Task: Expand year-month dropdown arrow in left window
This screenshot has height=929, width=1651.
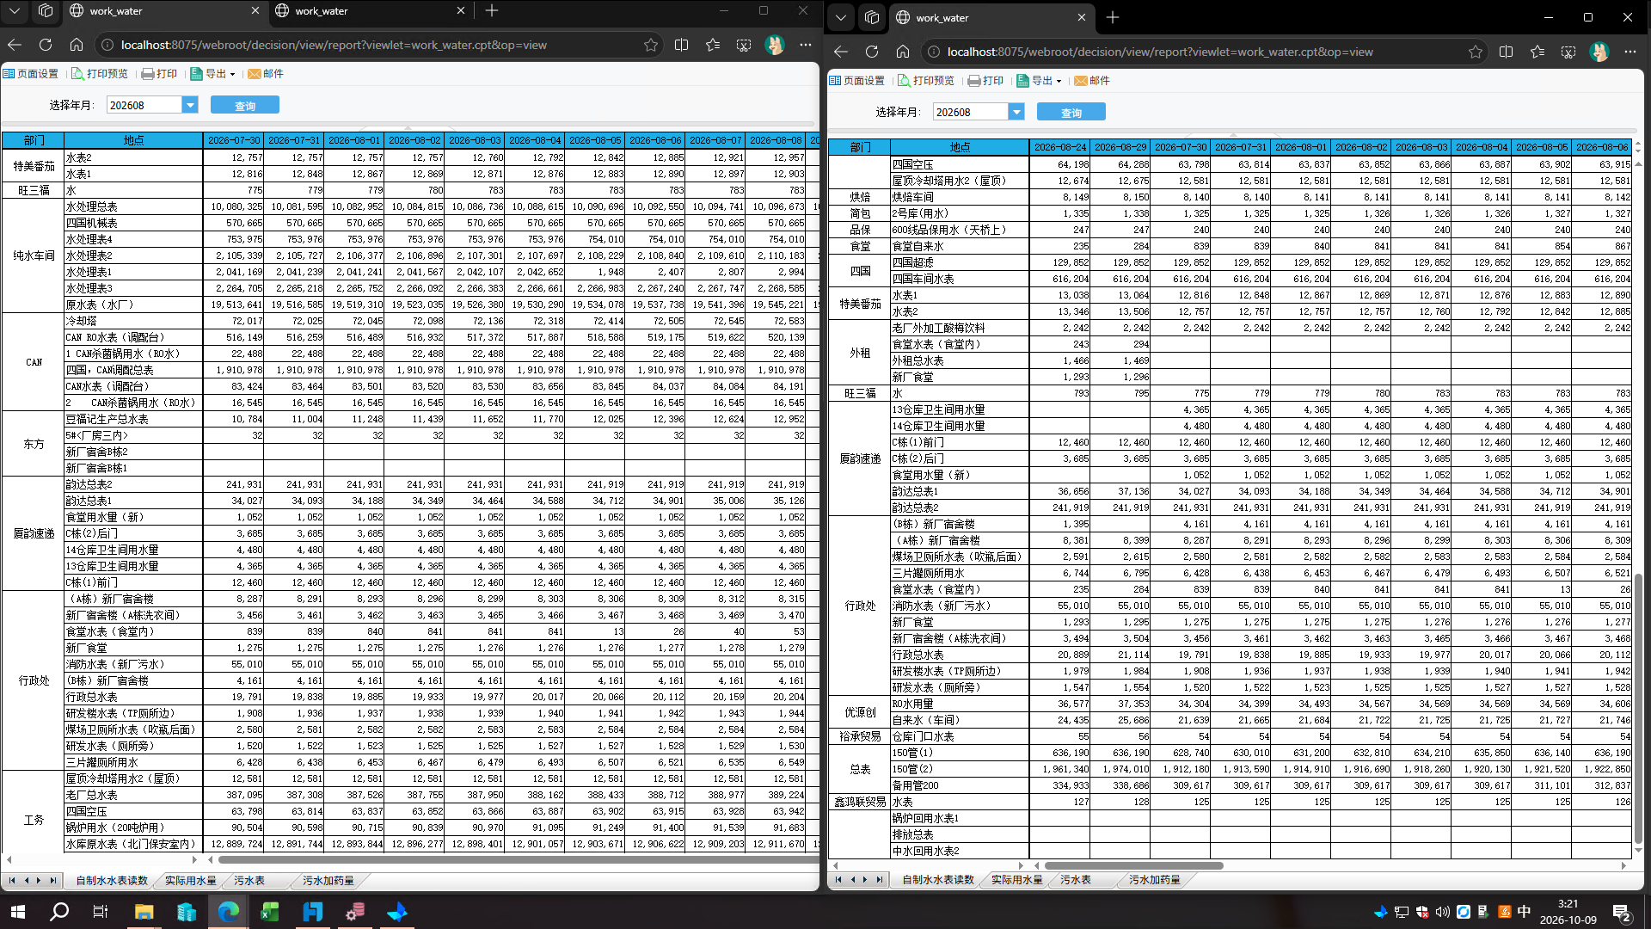Action: (x=190, y=105)
